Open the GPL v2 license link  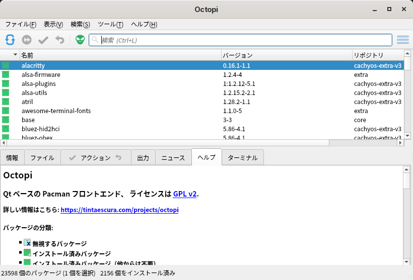point(185,194)
